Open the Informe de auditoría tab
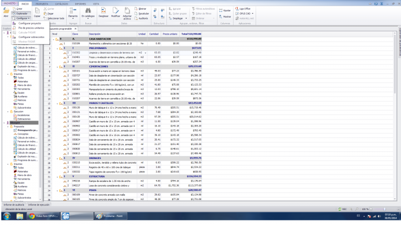 (x=14, y=205)
